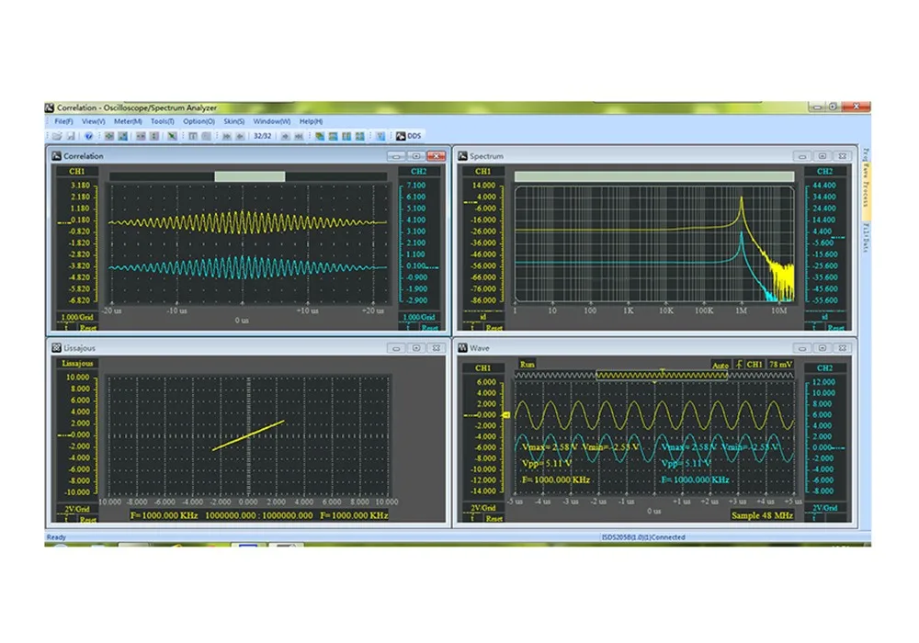Toggle CH2 header in the Spectrum window
This screenshot has width=919, height=643.
click(x=824, y=172)
